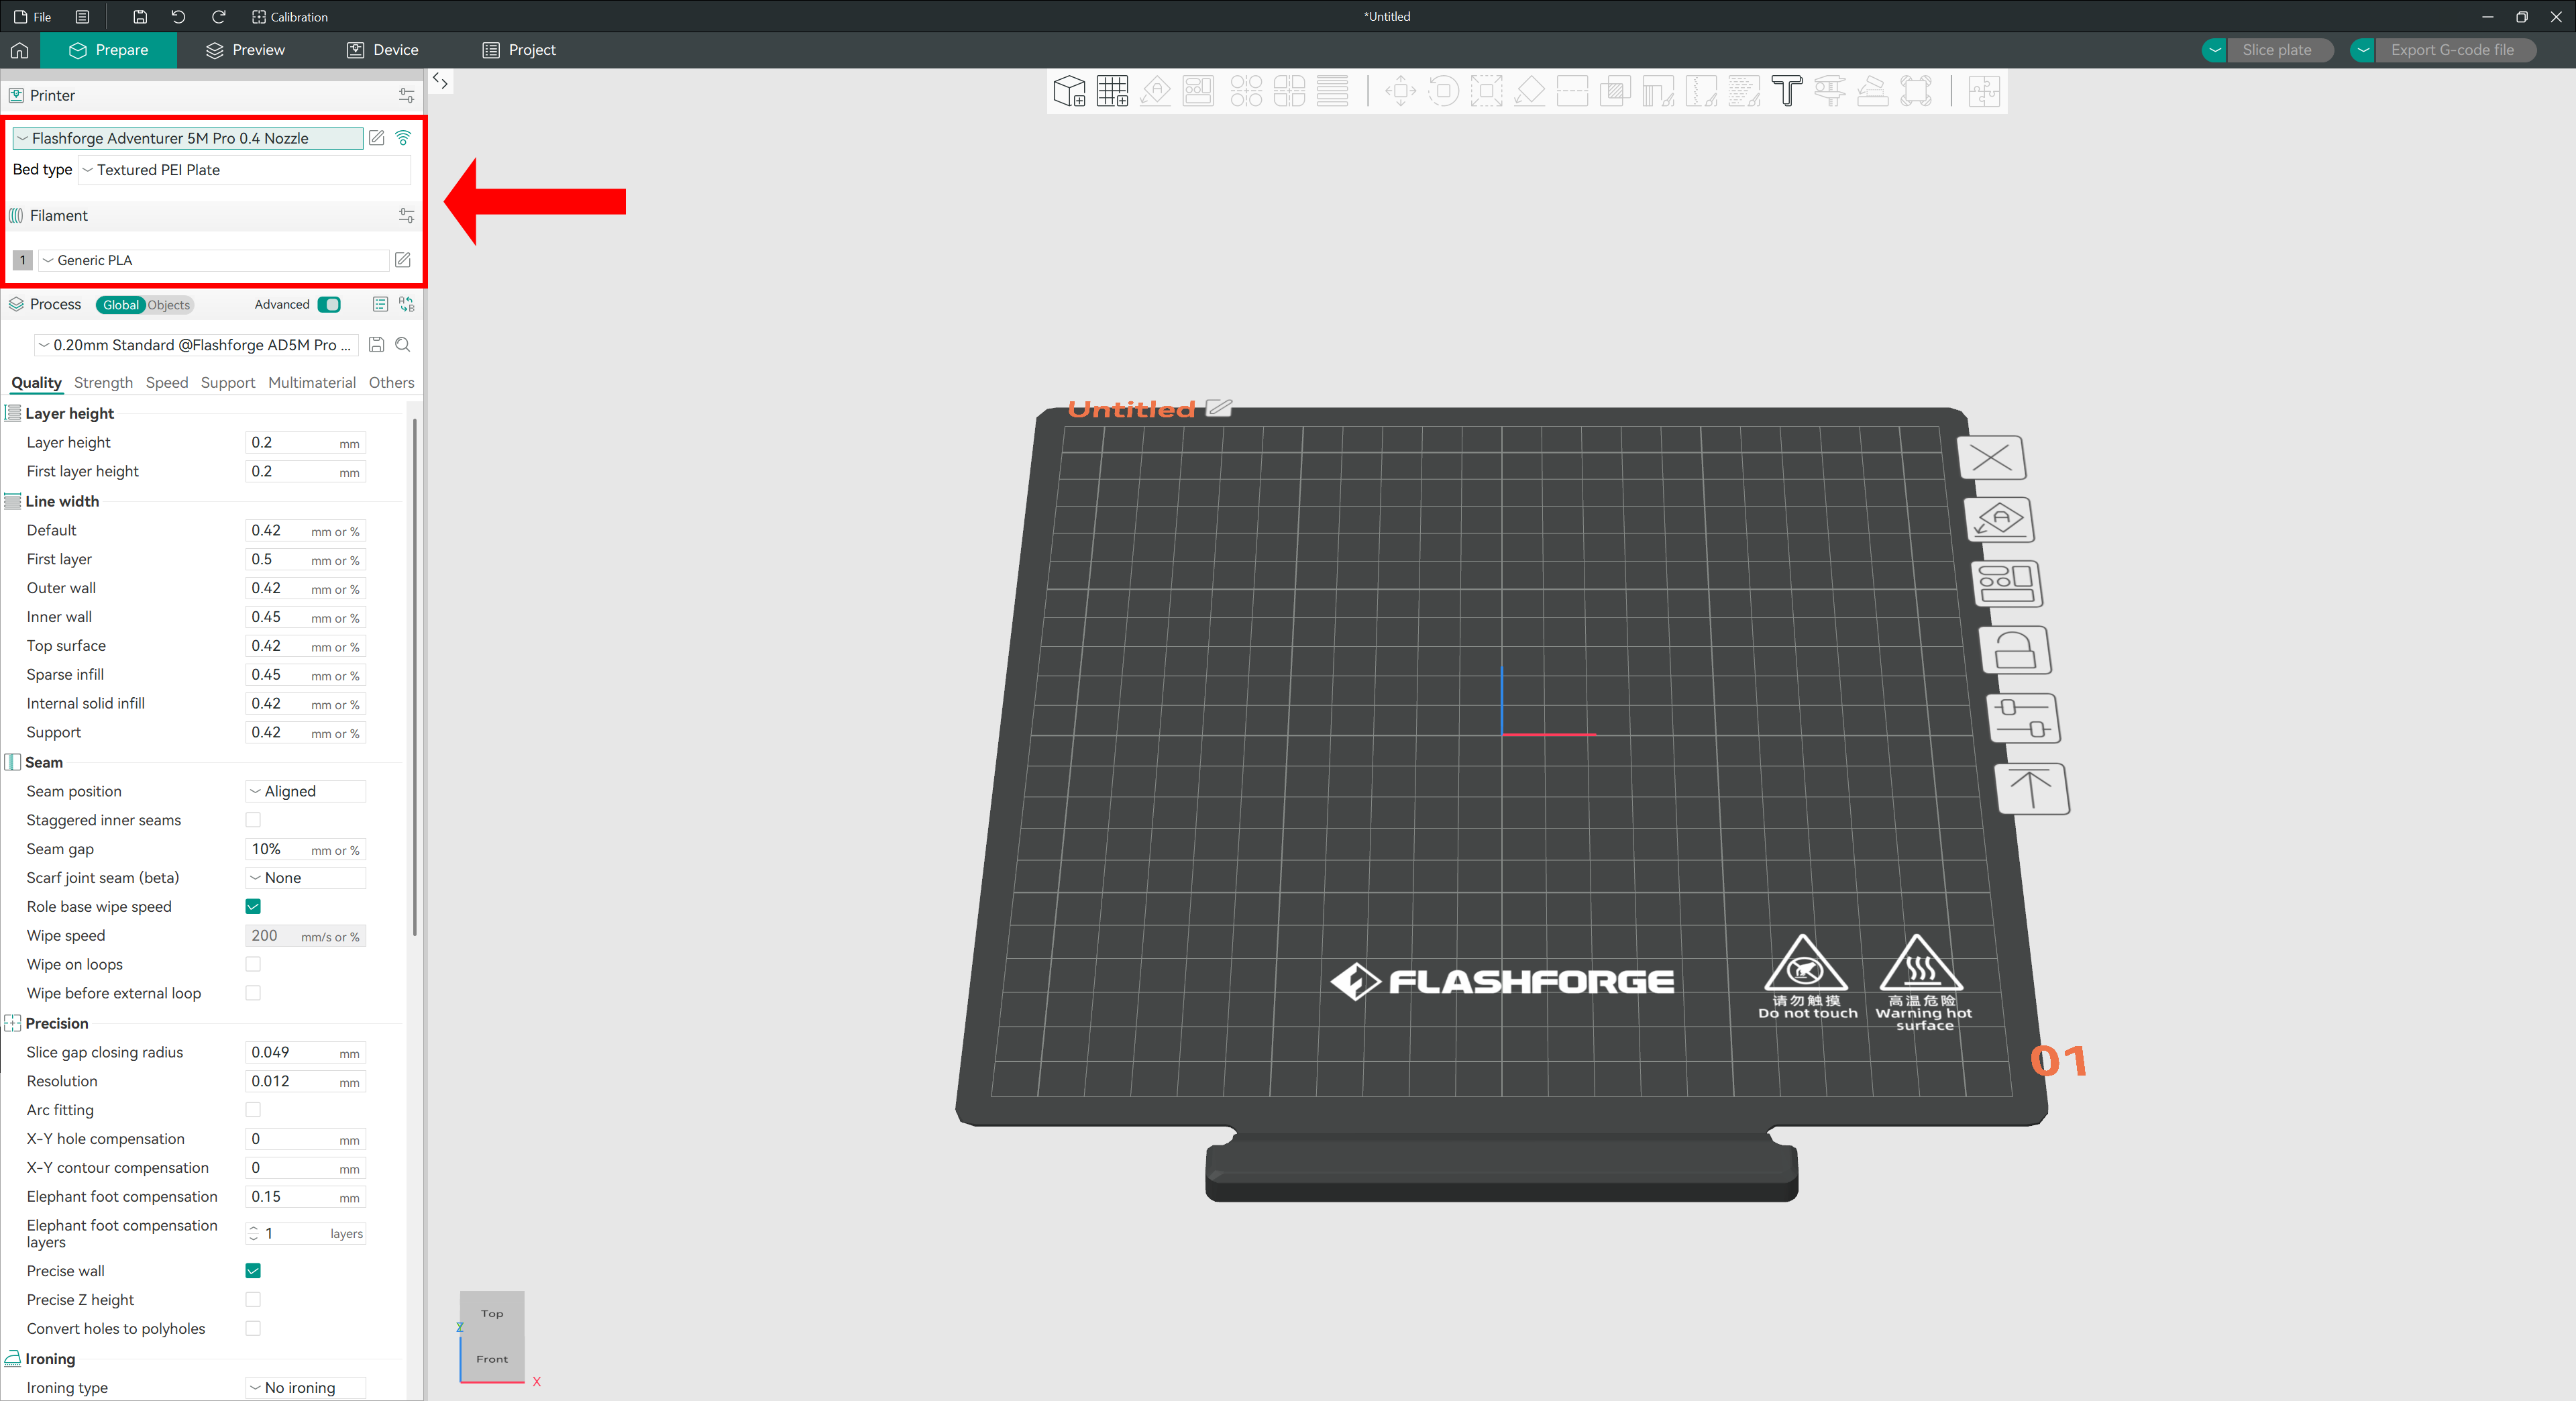Enable Staggered inner seams checkbox

[253, 820]
